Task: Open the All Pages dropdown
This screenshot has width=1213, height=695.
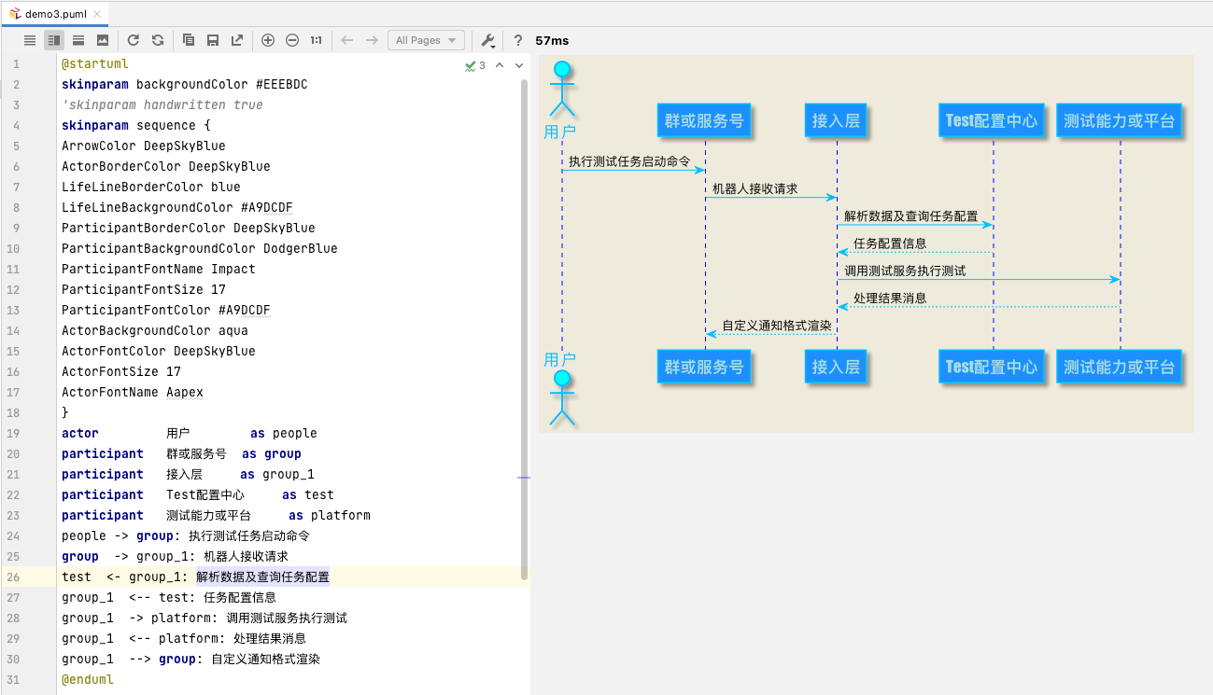Action: coord(426,40)
